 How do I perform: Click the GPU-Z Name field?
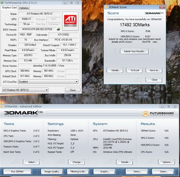pos(39,14)
